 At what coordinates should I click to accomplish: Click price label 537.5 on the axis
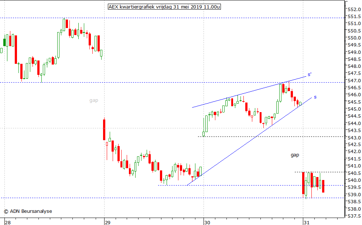354,216
